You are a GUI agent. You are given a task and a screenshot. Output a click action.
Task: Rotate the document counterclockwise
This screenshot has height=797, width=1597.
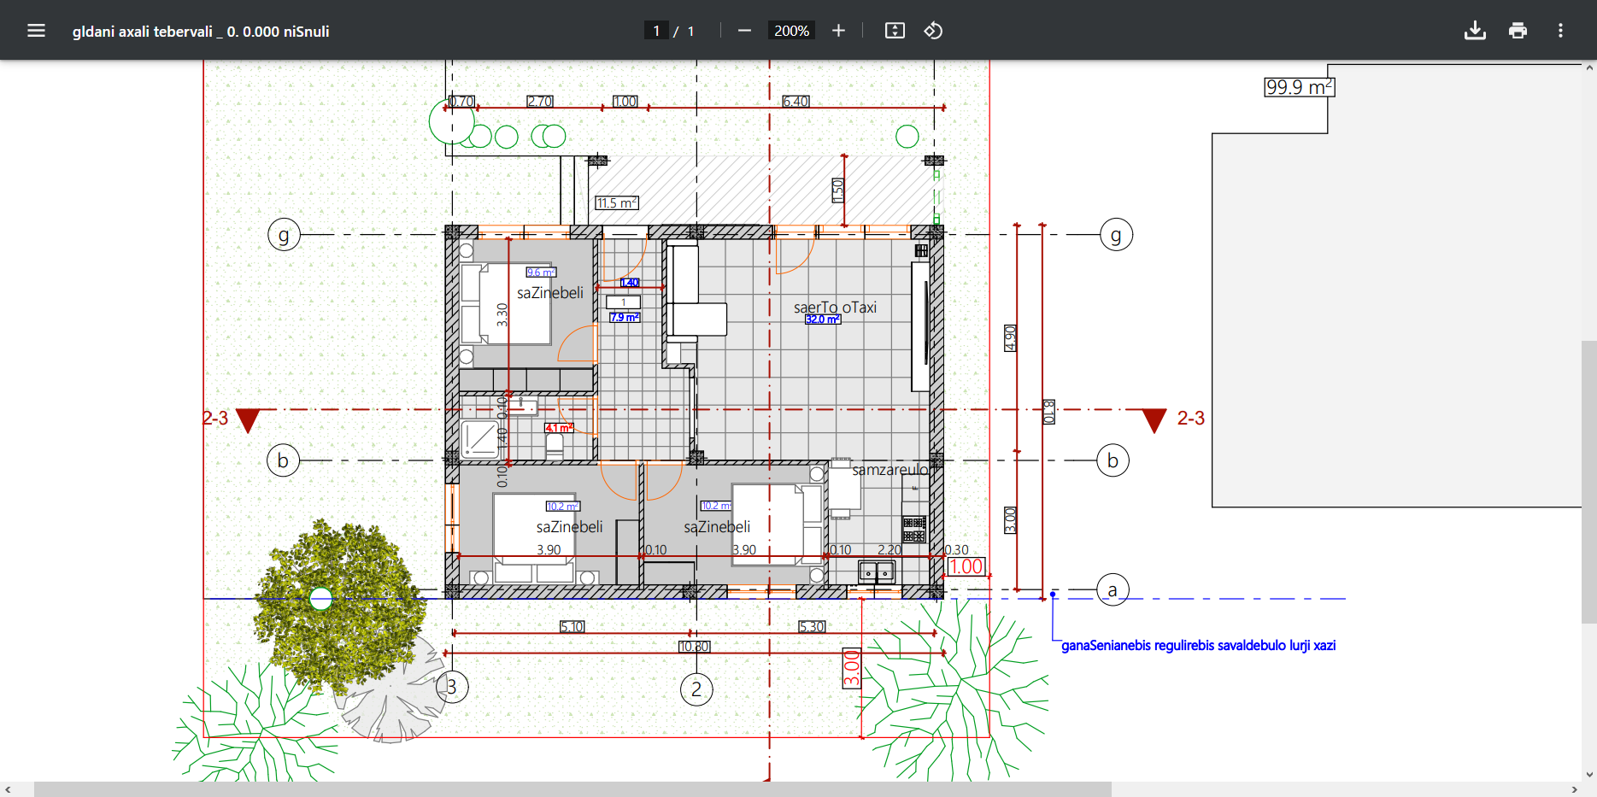click(933, 31)
